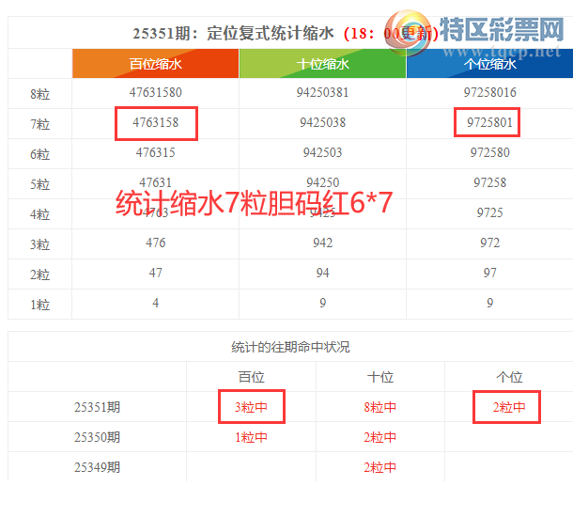This screenshot has height=517, width=573.
Task: Select the 个位 value 9 in 1粒 row
Action: [x=489, y=303]
